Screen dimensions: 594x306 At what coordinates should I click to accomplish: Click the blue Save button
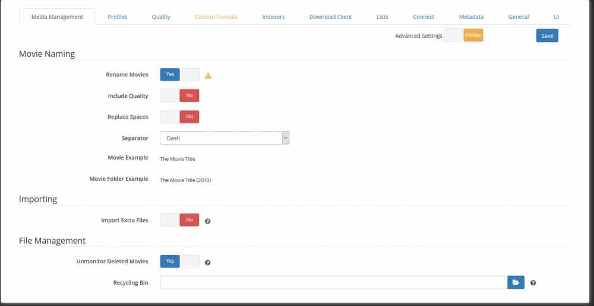click(547, 36)
